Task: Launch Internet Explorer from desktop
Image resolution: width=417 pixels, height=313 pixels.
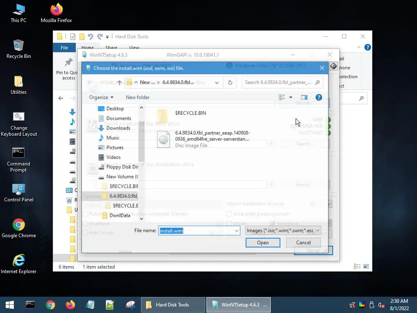Action: coord(18,264)
